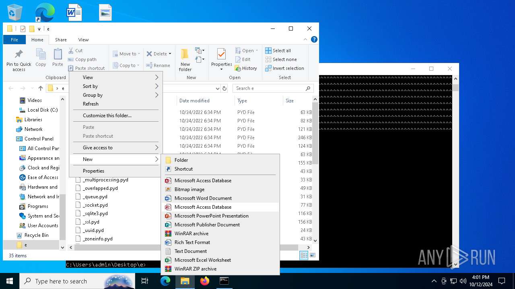Click the Date modified column header

point(194,101)
